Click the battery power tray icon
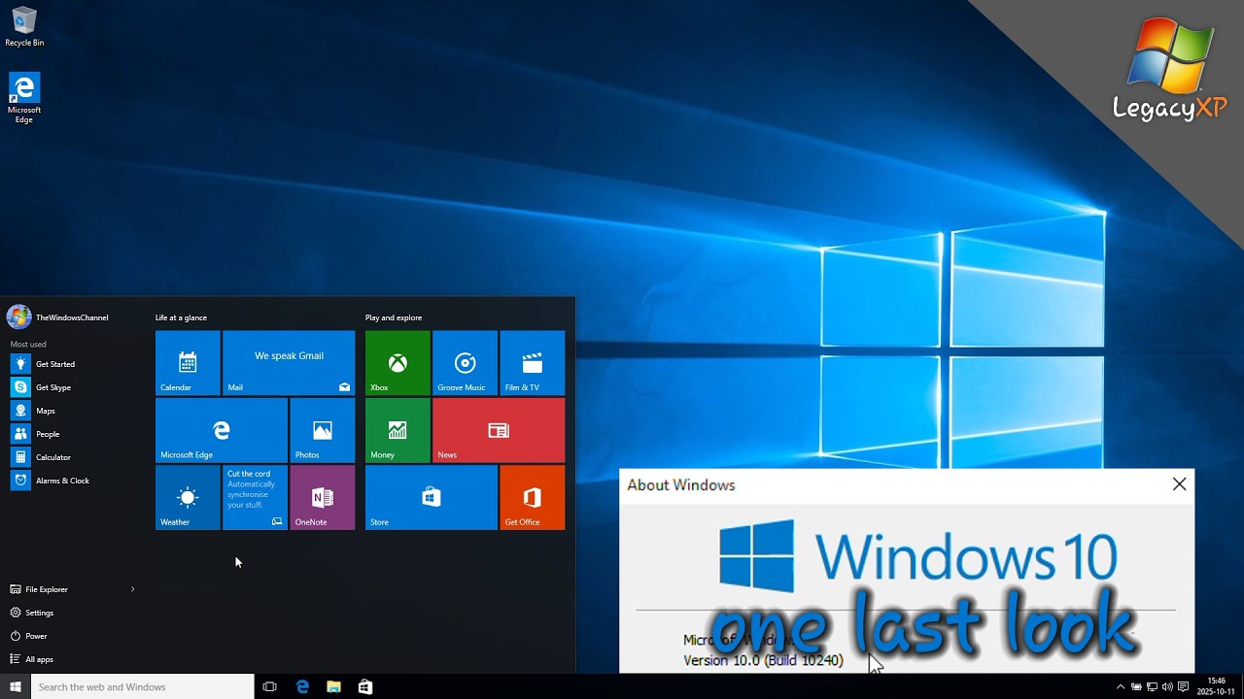 click(1136, 686)
